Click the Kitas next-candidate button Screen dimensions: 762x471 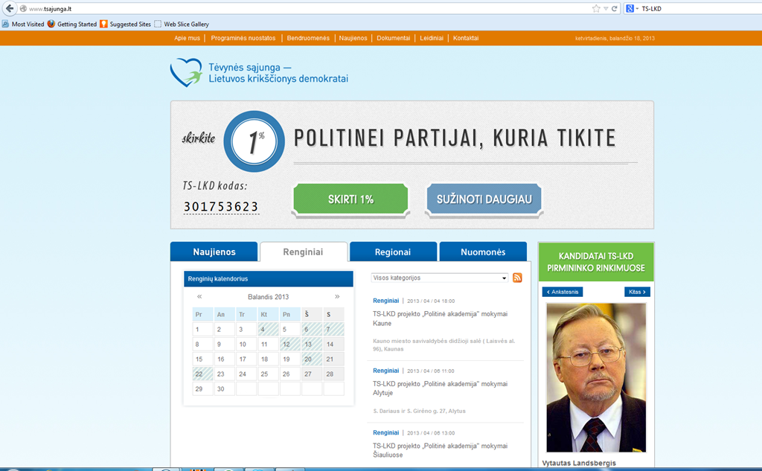tap(636, 292)
